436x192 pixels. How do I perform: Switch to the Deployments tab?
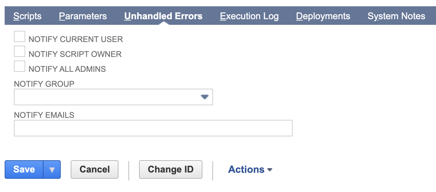(323, 16)
